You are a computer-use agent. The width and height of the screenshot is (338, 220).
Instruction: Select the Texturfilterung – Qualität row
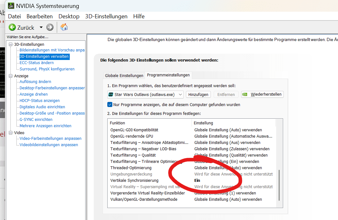192,155
